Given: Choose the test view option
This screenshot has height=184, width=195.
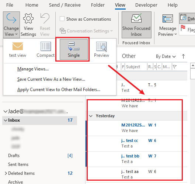Looking at the screenshot, I should click(18, 50).
